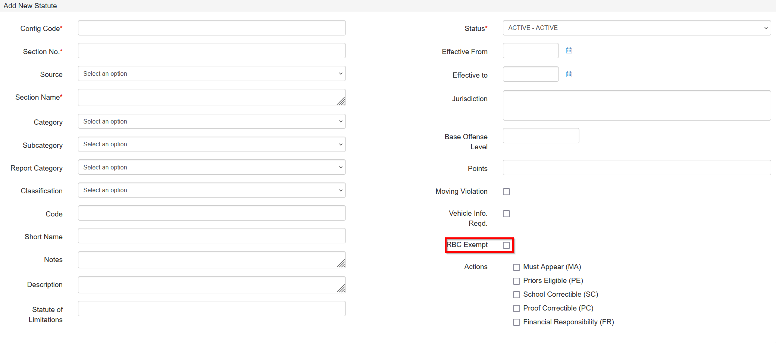Open the Effective to calendar picker
Screen dimensions: 776x343
coord(569,74)
